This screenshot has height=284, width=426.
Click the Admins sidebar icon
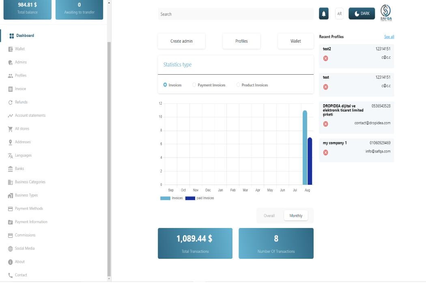tap(11, 62)
